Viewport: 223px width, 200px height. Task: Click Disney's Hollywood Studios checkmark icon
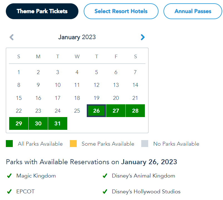pyautogui.click(x=105, y=192)
